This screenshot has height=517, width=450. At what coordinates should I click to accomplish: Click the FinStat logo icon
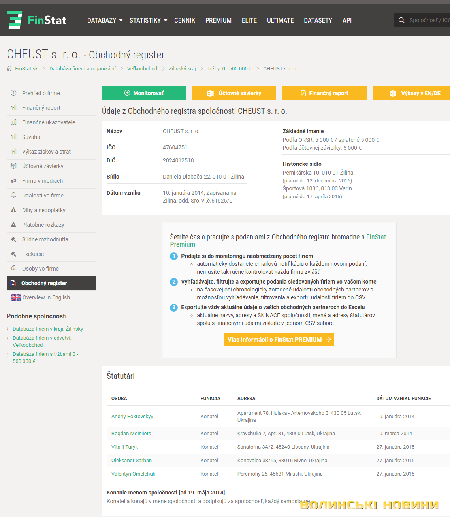[15, 20]
